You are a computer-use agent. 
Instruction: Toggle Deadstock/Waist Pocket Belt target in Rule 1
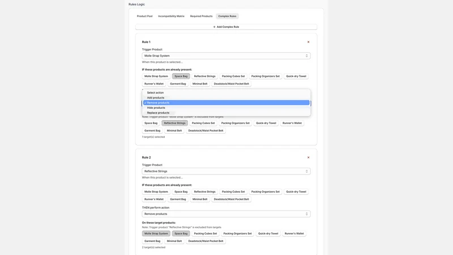(206, 131)
